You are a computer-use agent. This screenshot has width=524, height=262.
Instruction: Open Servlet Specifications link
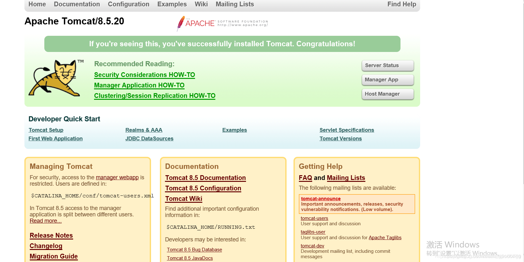(x=347, y=130)
